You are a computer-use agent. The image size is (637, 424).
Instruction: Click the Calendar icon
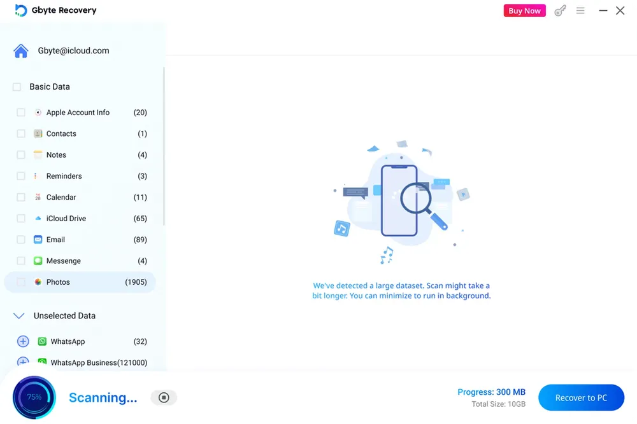[x=38, y=198]
